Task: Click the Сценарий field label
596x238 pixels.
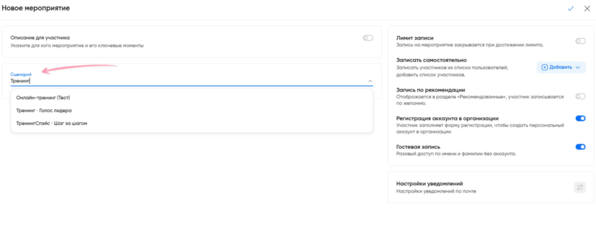Action: click(21, 74)
